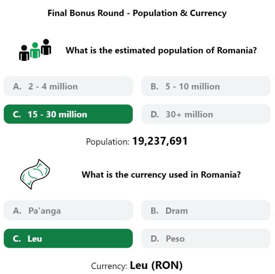Viewport: 275px width, 274px height.
Task: Click the estimated population question text
Action: (161, 51)
